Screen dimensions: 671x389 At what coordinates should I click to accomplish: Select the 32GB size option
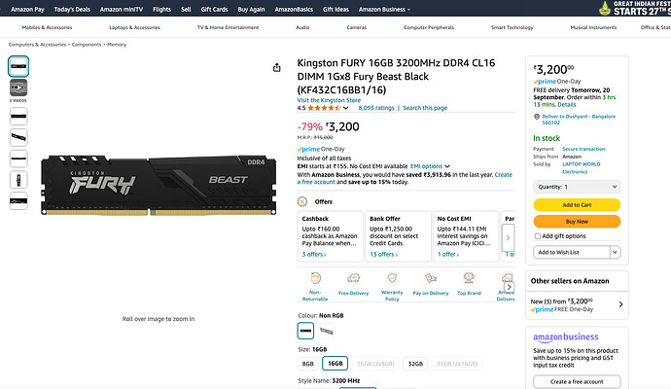(415, 364)
